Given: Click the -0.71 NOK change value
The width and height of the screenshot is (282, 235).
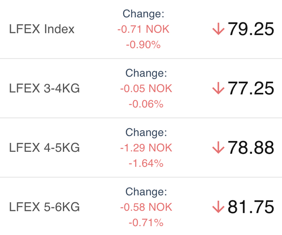Looking at the screenshot, I should (143, 29).
